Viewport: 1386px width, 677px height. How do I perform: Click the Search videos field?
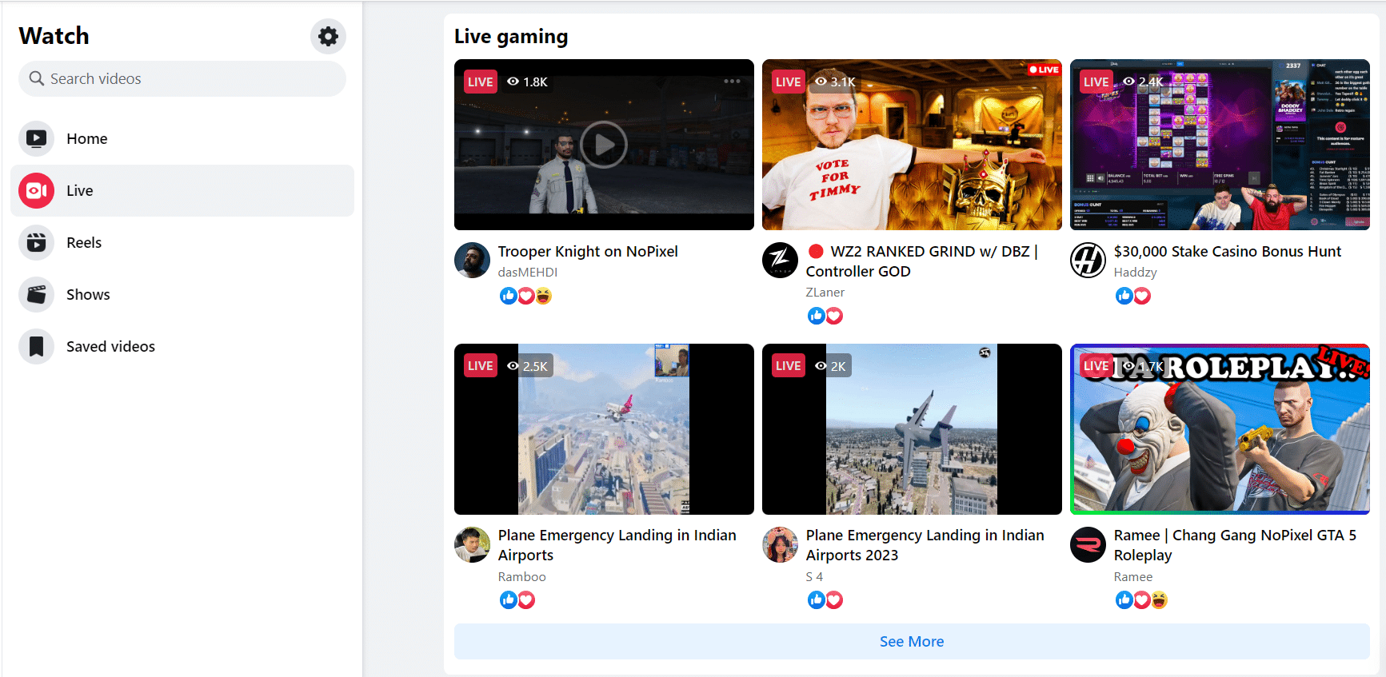click(x=182, y=78)
